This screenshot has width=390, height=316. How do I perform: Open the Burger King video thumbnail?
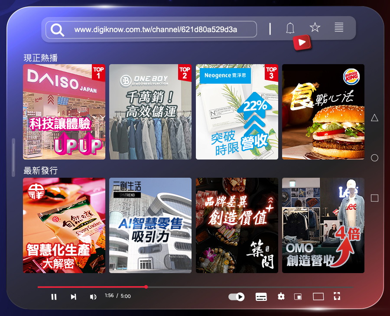pyautogui.click(x=323, y=112)
